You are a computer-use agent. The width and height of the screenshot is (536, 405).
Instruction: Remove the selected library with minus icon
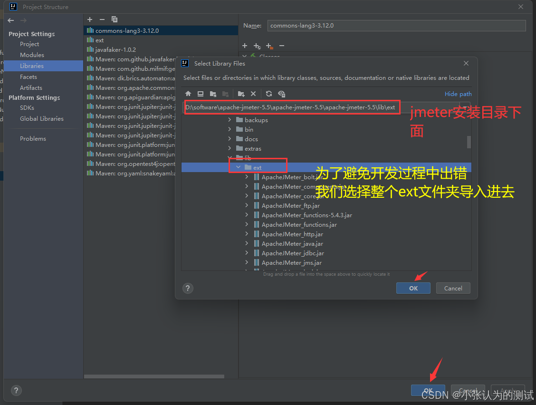102,19
